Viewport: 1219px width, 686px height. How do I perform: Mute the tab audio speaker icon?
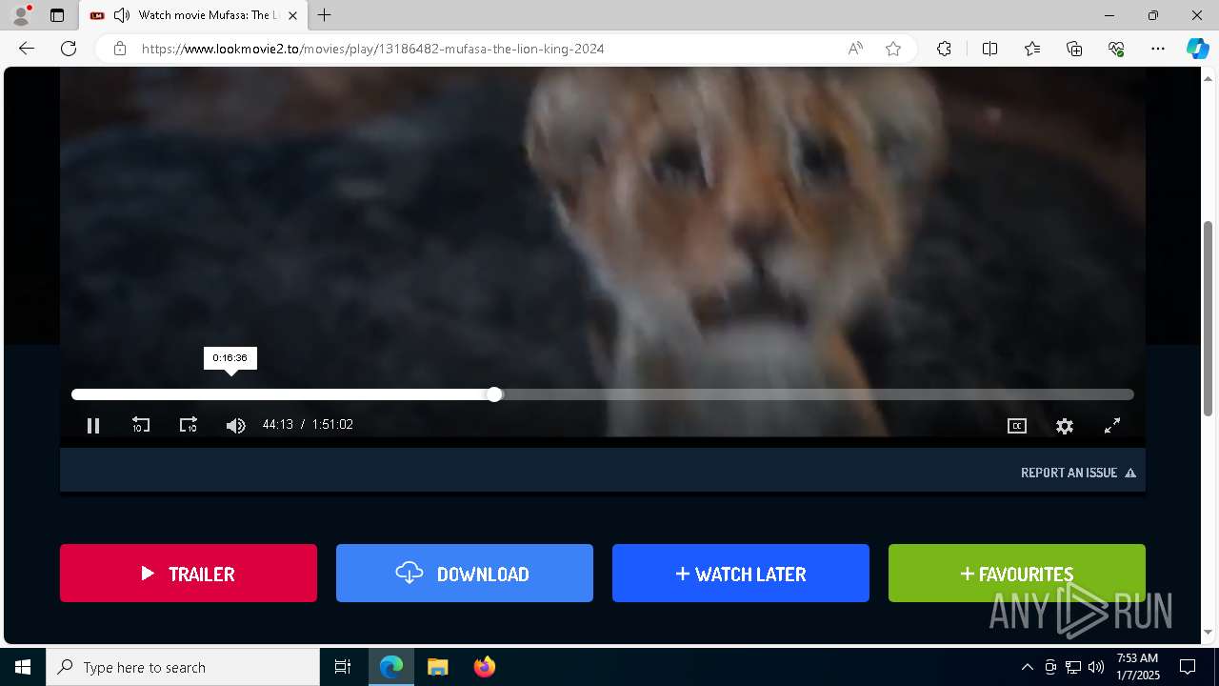pos(122,15)
